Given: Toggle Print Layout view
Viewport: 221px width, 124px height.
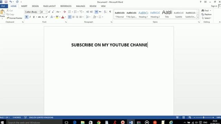Looking at the screenshot, I should [x=183, y=117].
